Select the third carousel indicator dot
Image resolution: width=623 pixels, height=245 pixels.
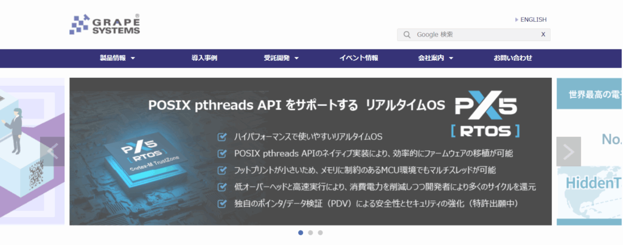pyautogui.click(x=320, y=232)
